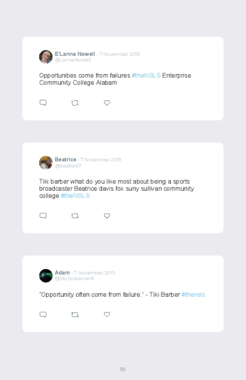Reply to Beatrice's tweet
This screenshot has height=380, width=246.
[43, 216]
